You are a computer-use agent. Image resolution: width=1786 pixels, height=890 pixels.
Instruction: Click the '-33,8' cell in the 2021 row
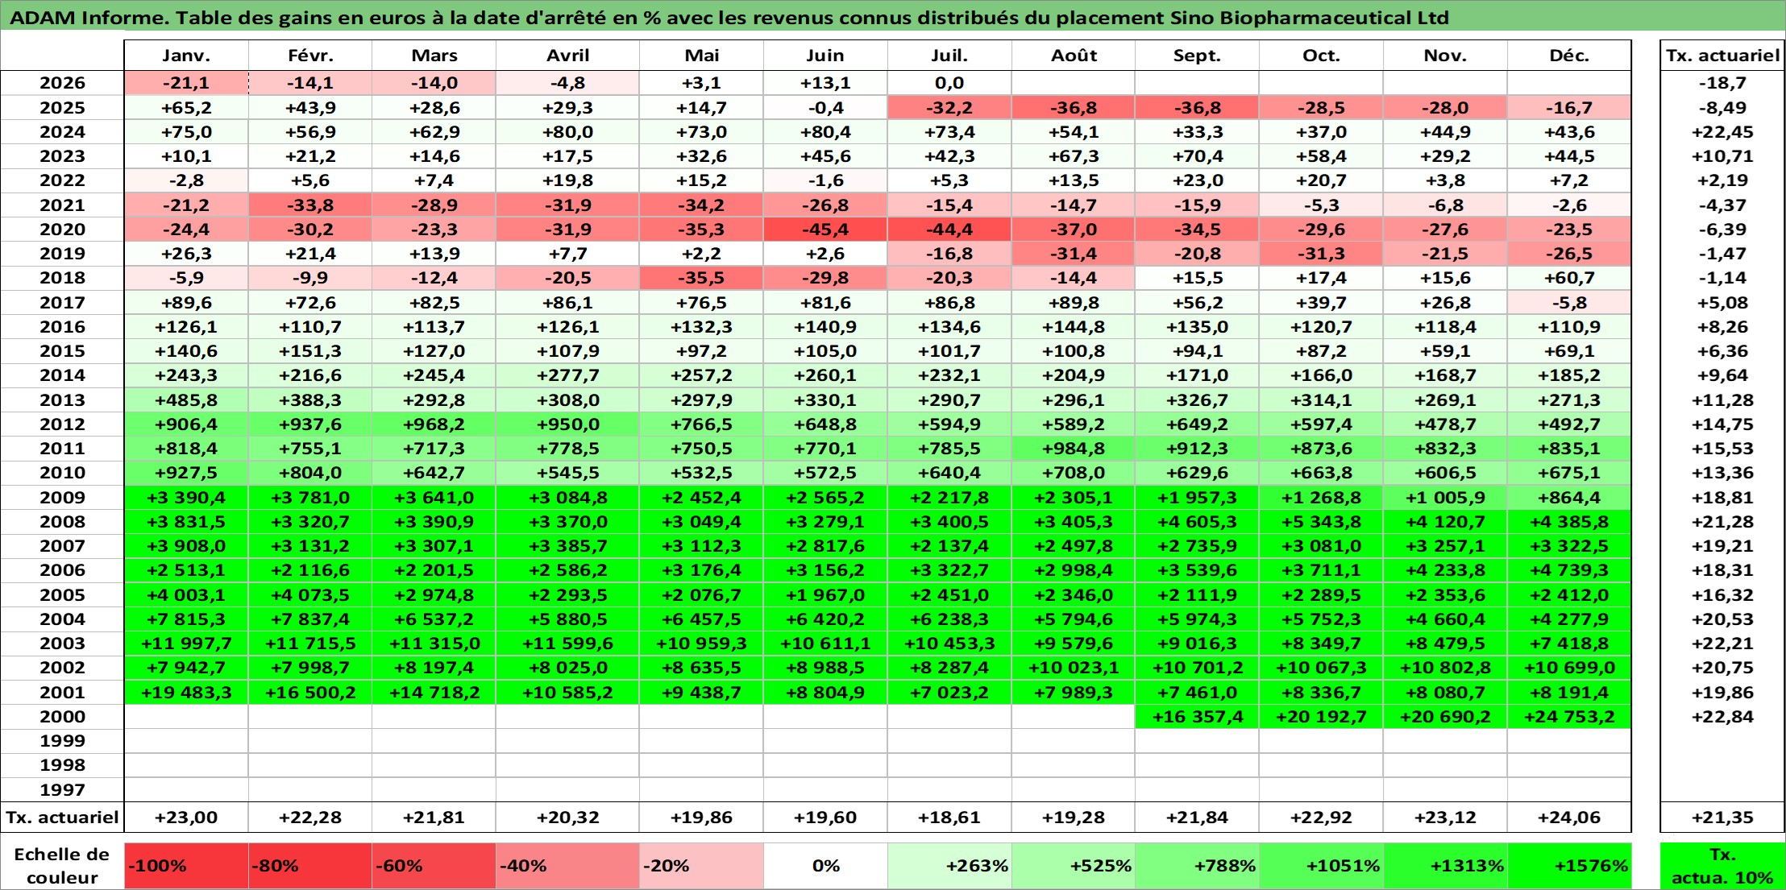coord(310,205)
